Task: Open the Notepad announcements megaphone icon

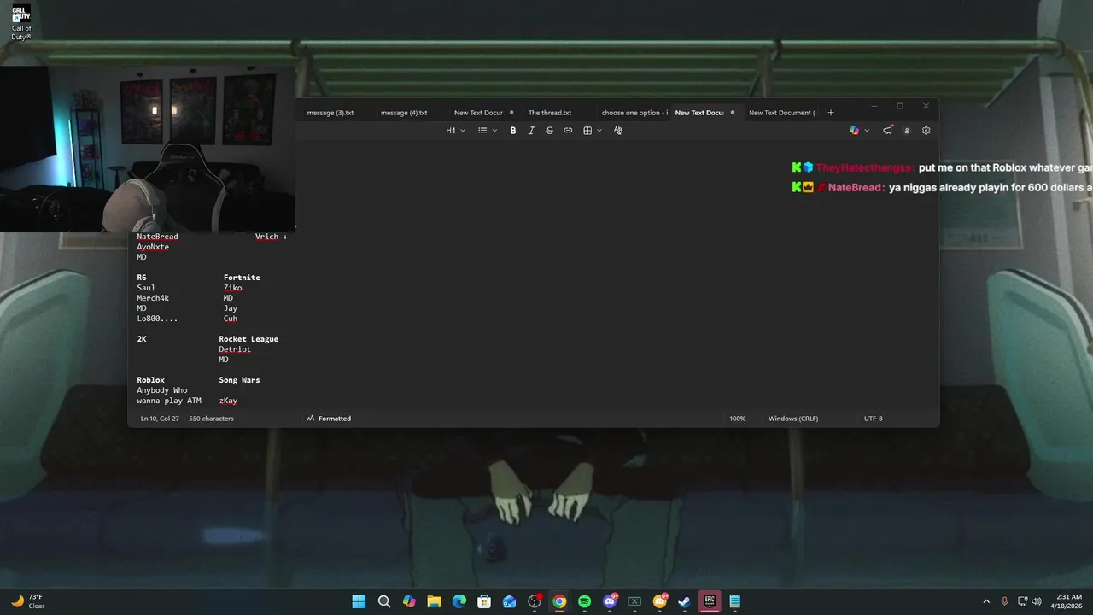Action: point(888,131)
